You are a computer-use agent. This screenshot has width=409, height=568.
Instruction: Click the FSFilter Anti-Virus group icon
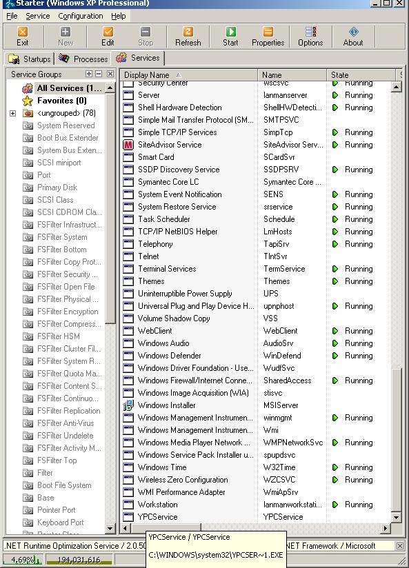[x=28, y=423]
